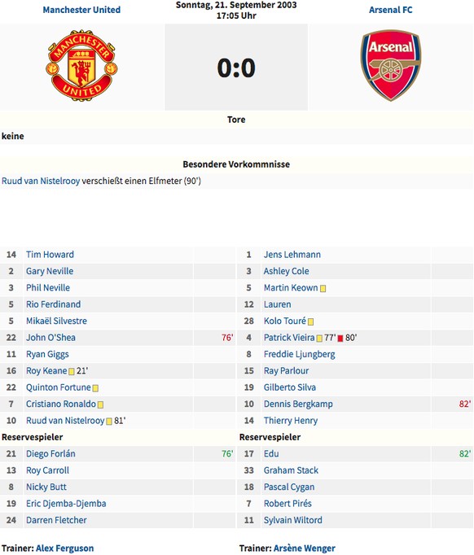Click Cristiano Ronaldo's yellow card icon
The width and height of the screenshot is (474, 555).
pyautogui.click(x=100, y=404)
